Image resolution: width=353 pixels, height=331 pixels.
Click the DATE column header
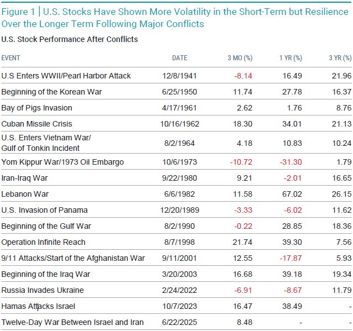pyautogui.click(x=179, y=58)
